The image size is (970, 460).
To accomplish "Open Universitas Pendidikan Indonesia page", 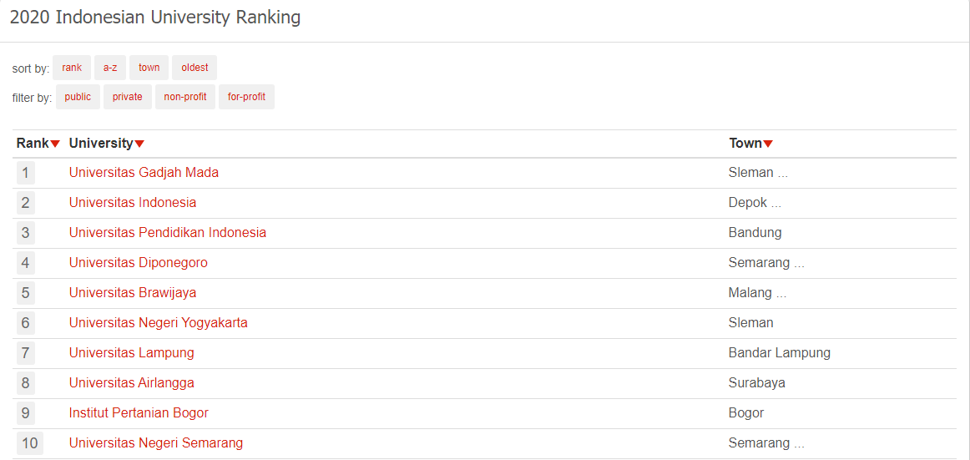I will pyautogui.click(x=168, y=232).
